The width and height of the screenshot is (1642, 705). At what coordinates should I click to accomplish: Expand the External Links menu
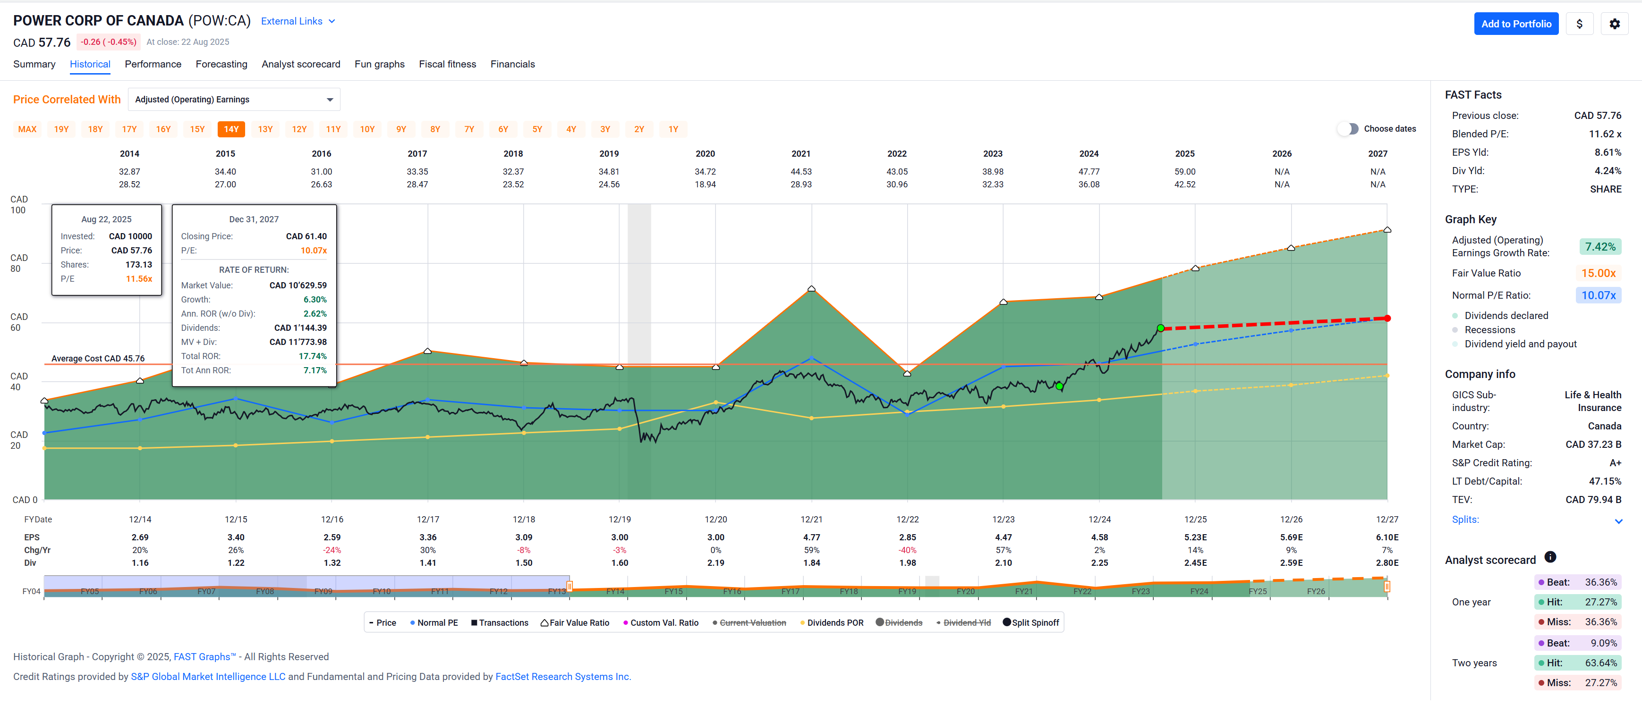[x=298, y=21]
